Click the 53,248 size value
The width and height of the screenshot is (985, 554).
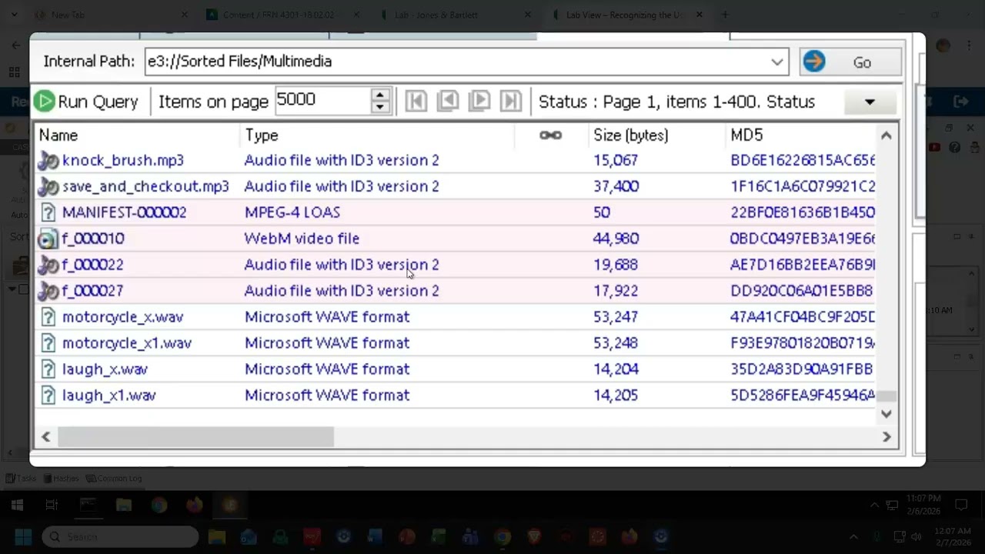point(616,343)
